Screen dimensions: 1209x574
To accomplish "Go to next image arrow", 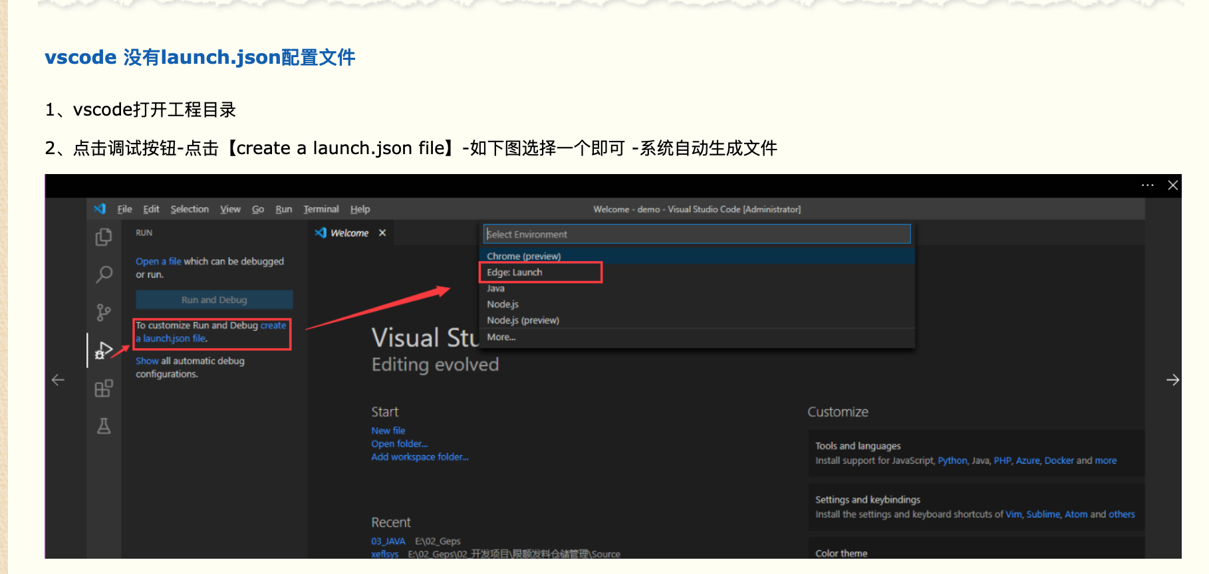I will click(x=1173, y=380).
